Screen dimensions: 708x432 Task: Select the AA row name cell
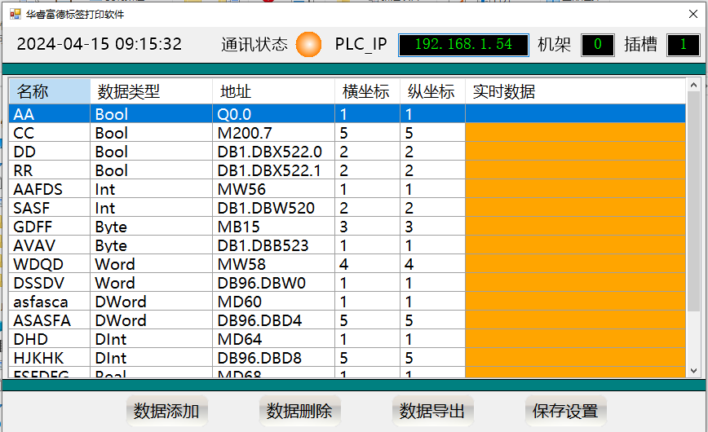pyautogui.click(x=49, y=114)
